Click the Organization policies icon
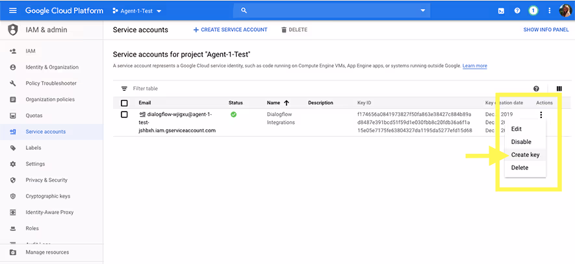This screenshot has width=575, height=264. pos(13,100)
